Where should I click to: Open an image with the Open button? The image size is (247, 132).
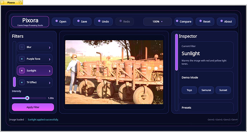[61, 22]
